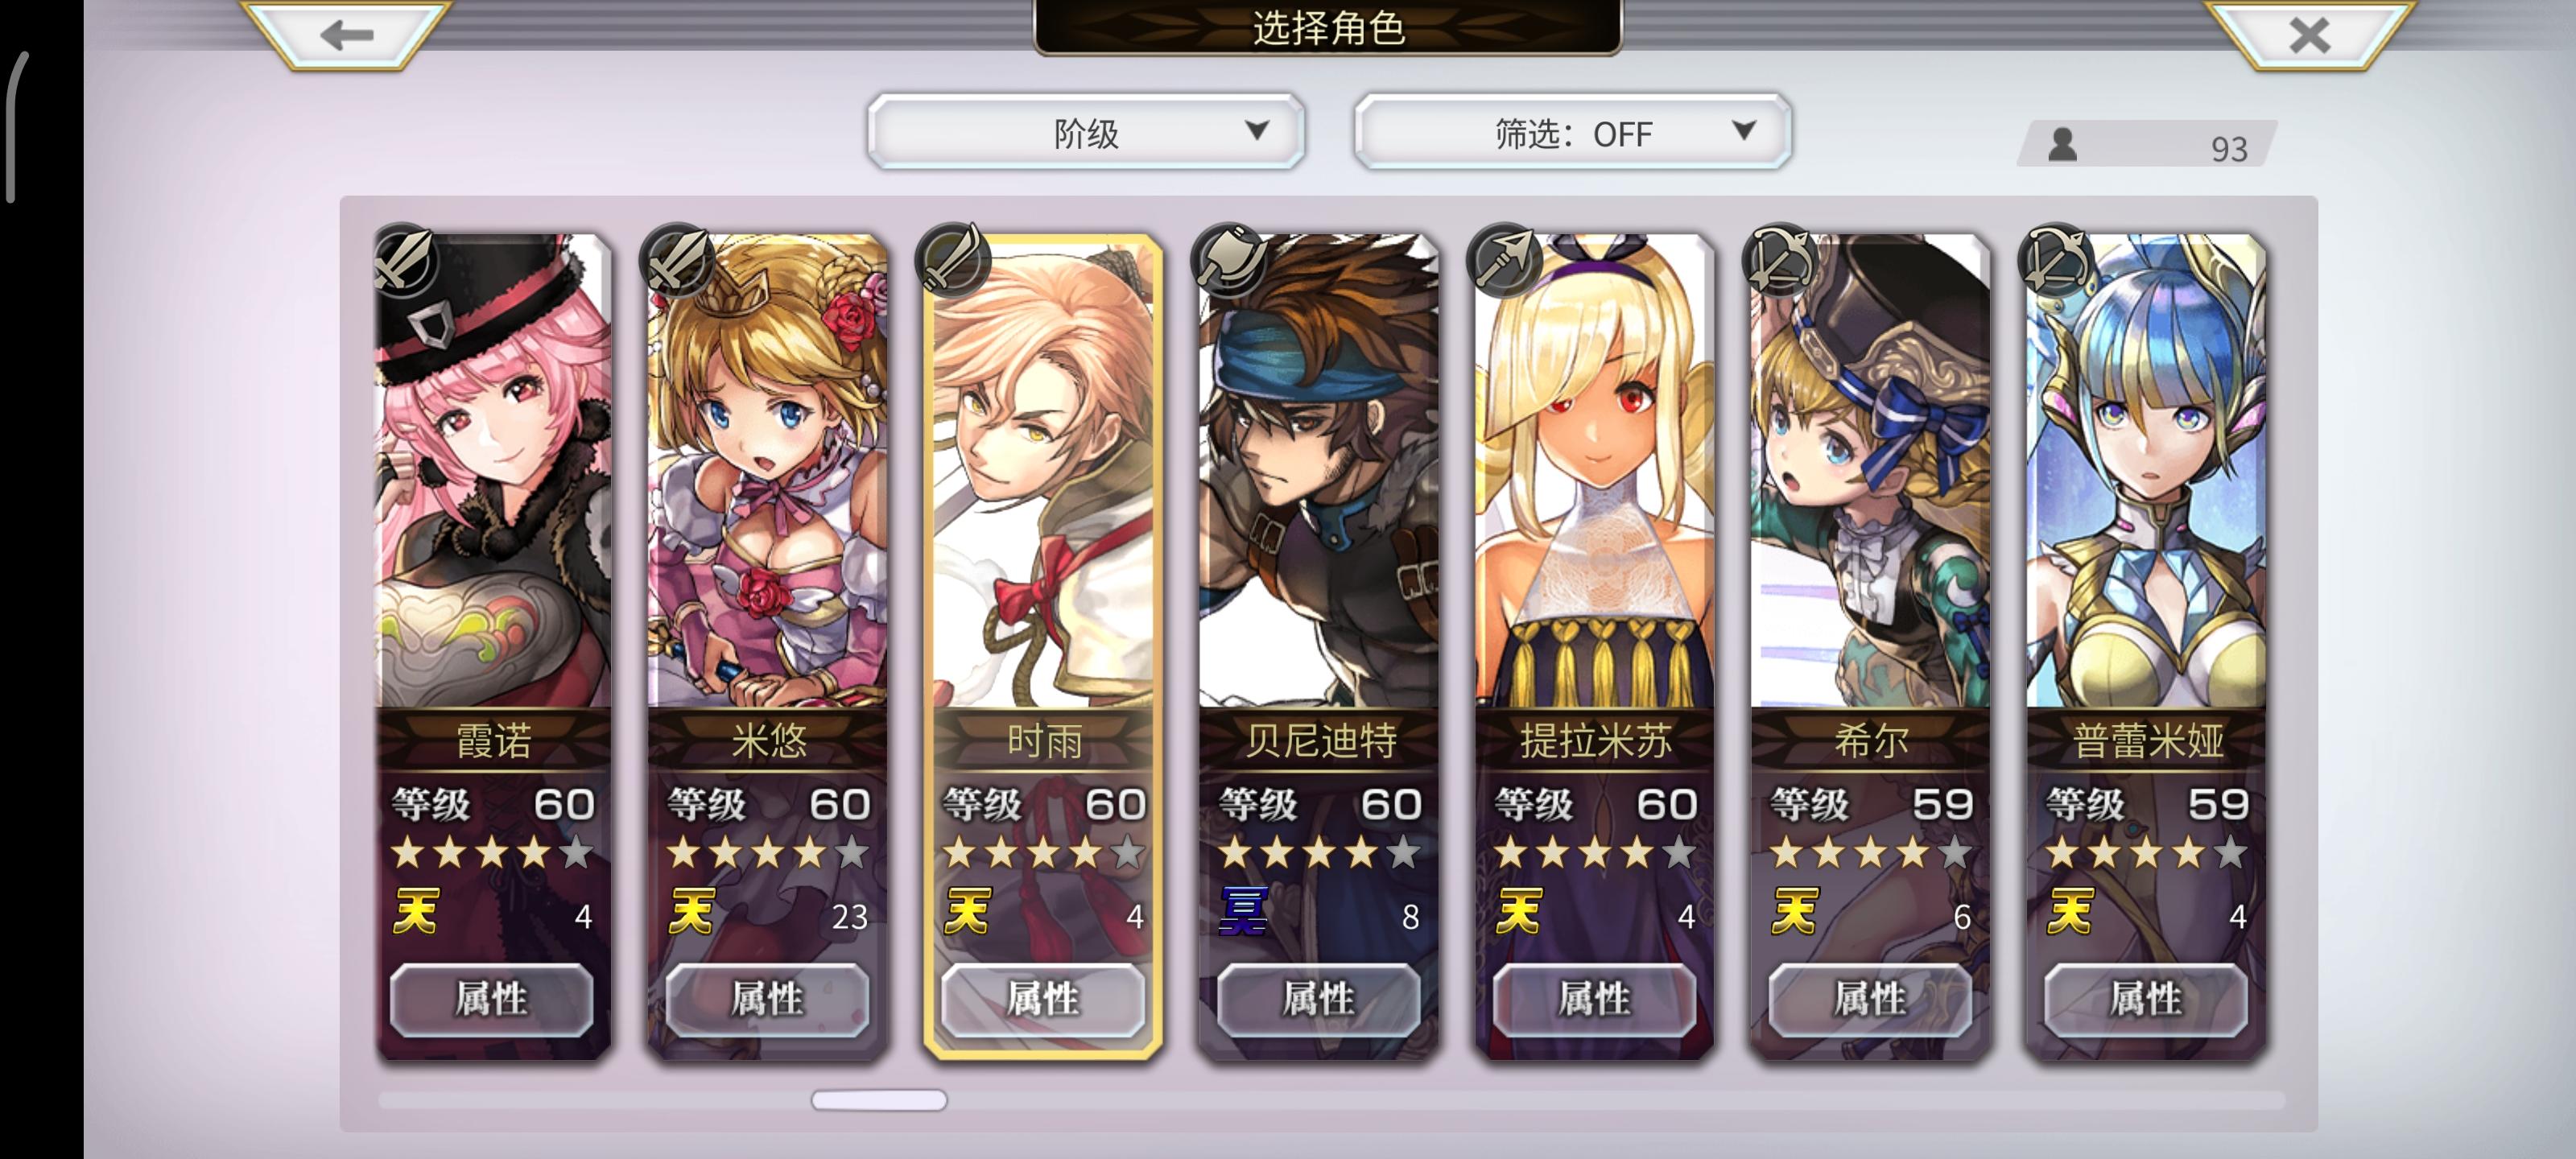This screenshot has height=1159, width=2576.
Task: Click the character count person icon
Action: (x=2062, y=145)
